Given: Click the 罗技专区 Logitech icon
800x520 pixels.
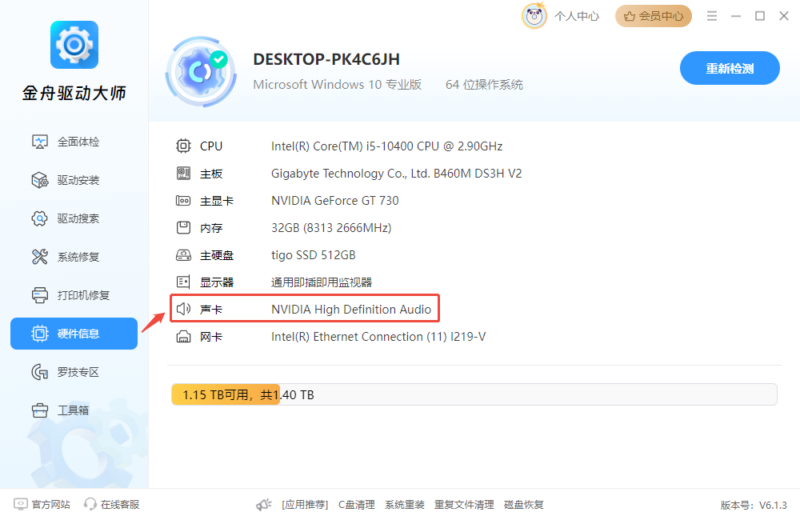Looking at the screenshot, I should coord(40,372).
